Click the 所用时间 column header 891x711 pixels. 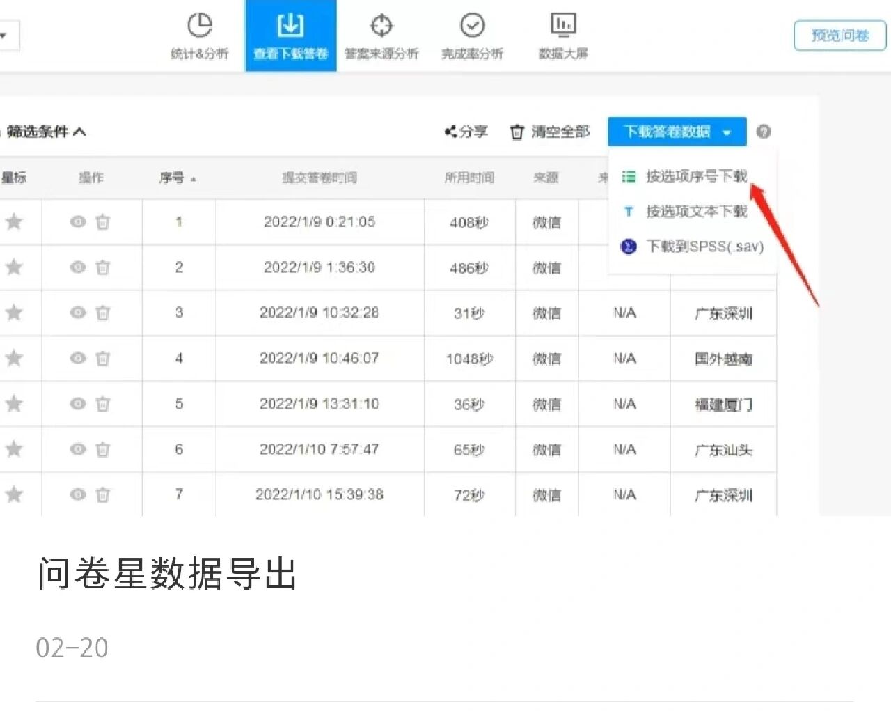[469, 178]
